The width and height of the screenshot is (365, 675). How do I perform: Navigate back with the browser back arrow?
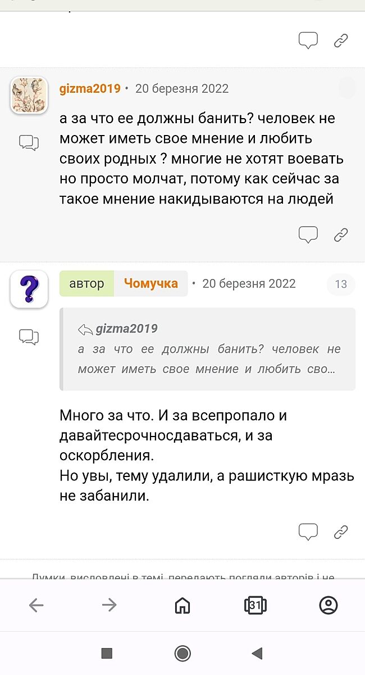(x=36, y=605)
